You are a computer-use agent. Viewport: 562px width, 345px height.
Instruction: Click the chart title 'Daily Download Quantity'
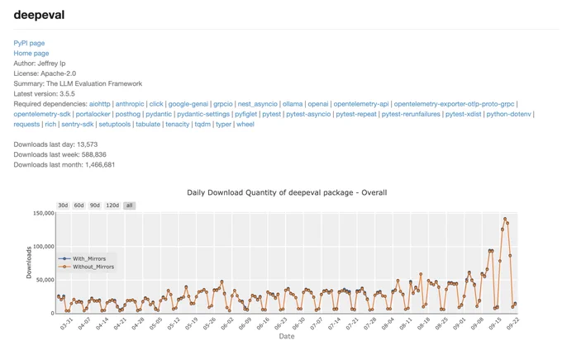[x=287, y=192]
